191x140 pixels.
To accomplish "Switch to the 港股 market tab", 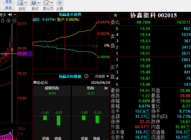I will [x=9, y=2].
